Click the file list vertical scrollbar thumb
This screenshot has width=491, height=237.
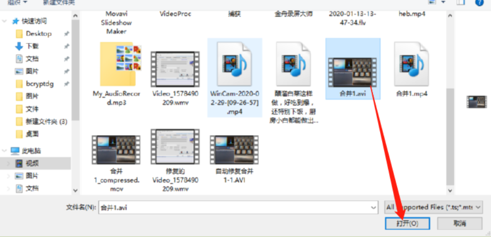pyautogui.click(x=450, y=136)
